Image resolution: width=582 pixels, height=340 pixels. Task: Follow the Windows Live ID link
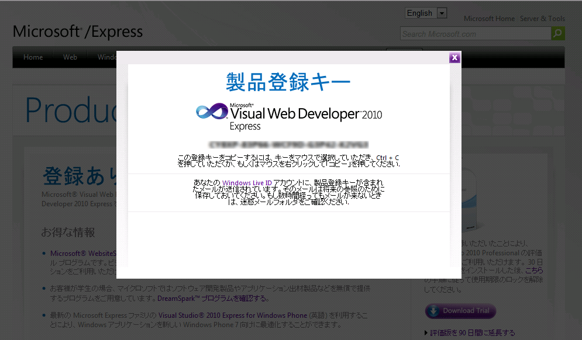coord(247,183)
